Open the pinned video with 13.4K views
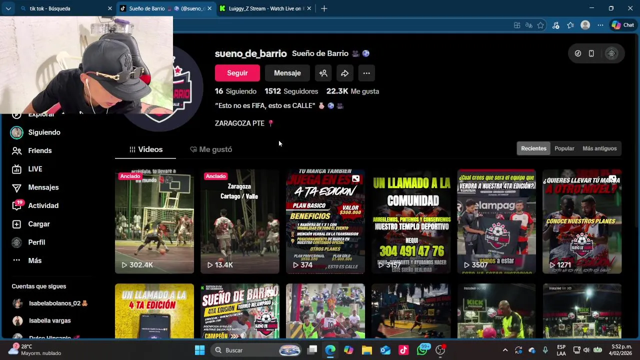 click(240, 221)
